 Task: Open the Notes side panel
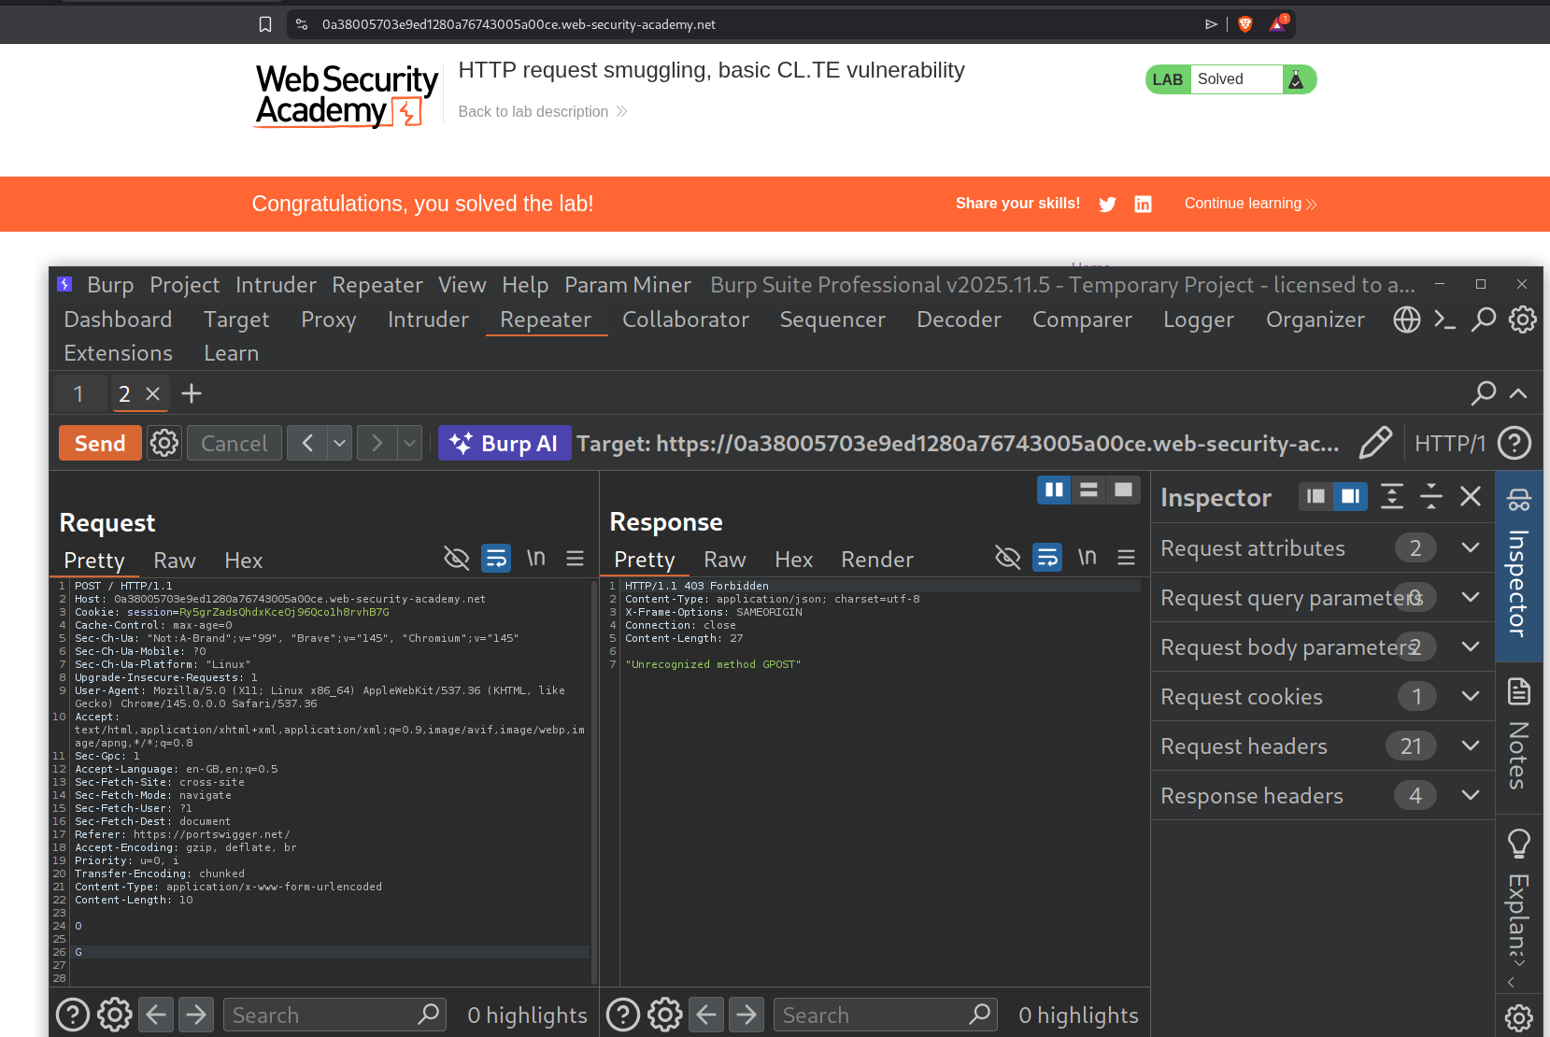(x=1518, y=733)
